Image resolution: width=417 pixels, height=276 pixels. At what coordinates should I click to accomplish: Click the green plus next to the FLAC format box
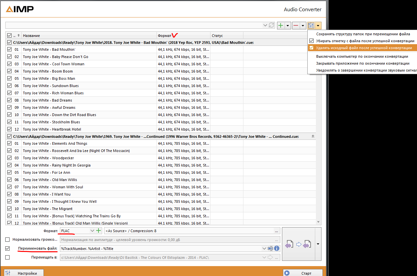coord(98,231)
